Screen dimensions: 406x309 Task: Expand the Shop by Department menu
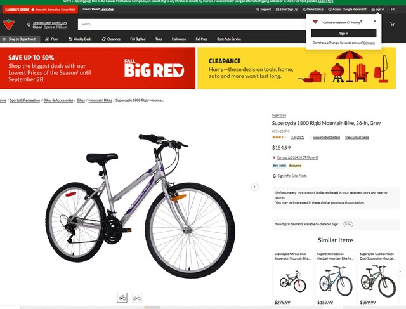coord(20,39)
